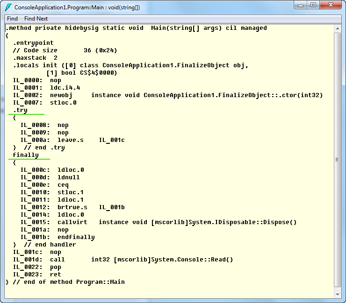Click the 'IL_0022: pop' line
This screenshot has height=303, width=346.
click(37, 267)
